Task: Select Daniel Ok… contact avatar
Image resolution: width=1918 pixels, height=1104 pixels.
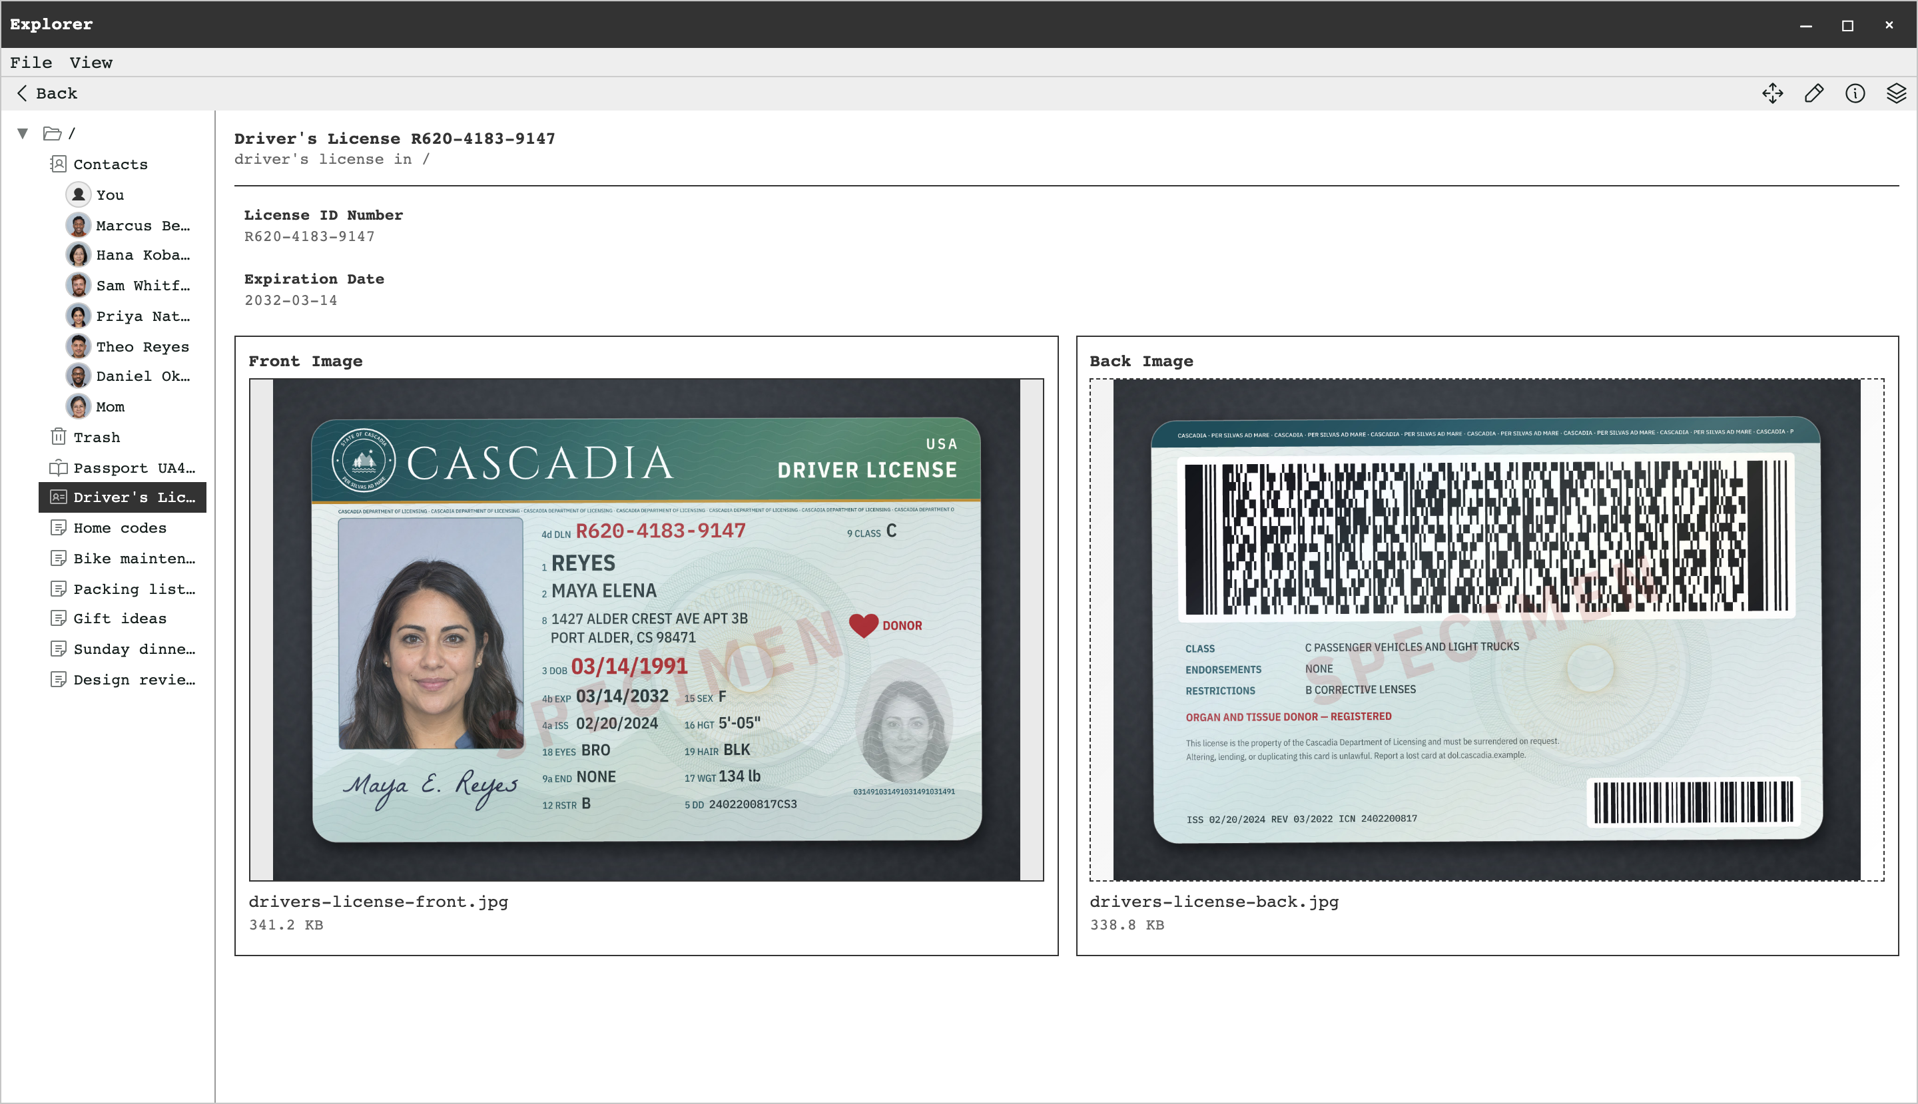Action: (x=78, y=376)
